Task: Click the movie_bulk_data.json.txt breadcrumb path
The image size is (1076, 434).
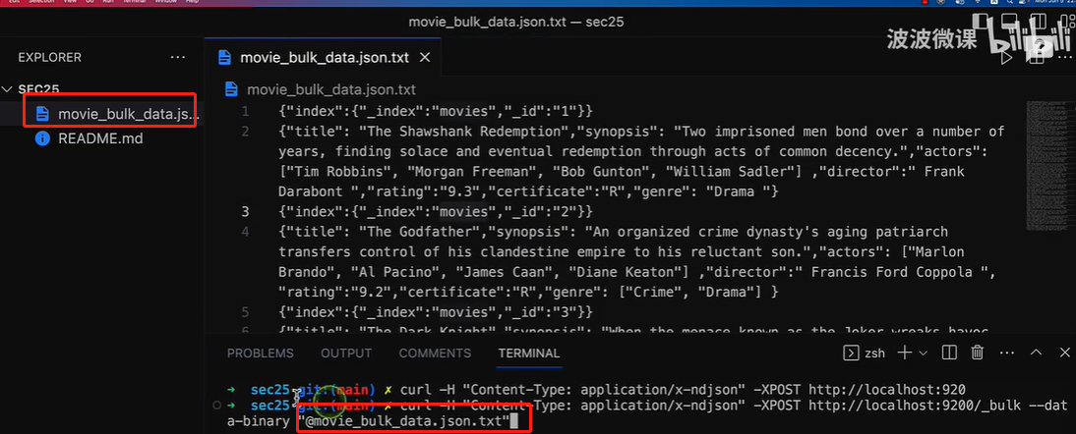Action: tap(330, 89)
